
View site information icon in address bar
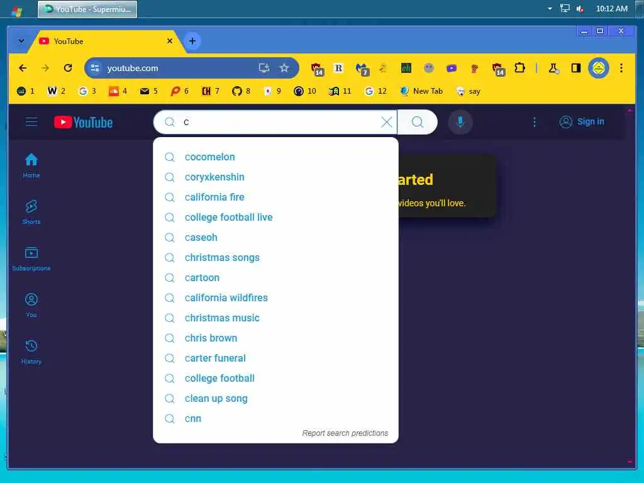(x=95, y=68)
